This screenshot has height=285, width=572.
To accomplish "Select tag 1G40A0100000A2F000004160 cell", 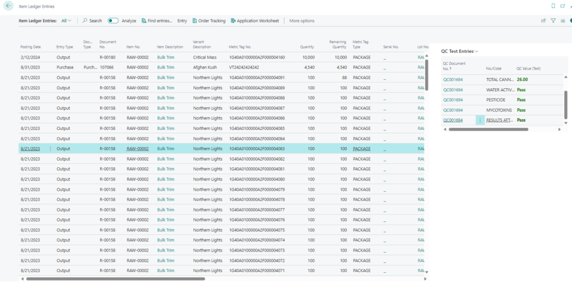I will point(257,57).
